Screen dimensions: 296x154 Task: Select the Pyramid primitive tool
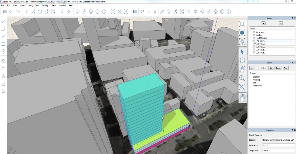(4, 76)
